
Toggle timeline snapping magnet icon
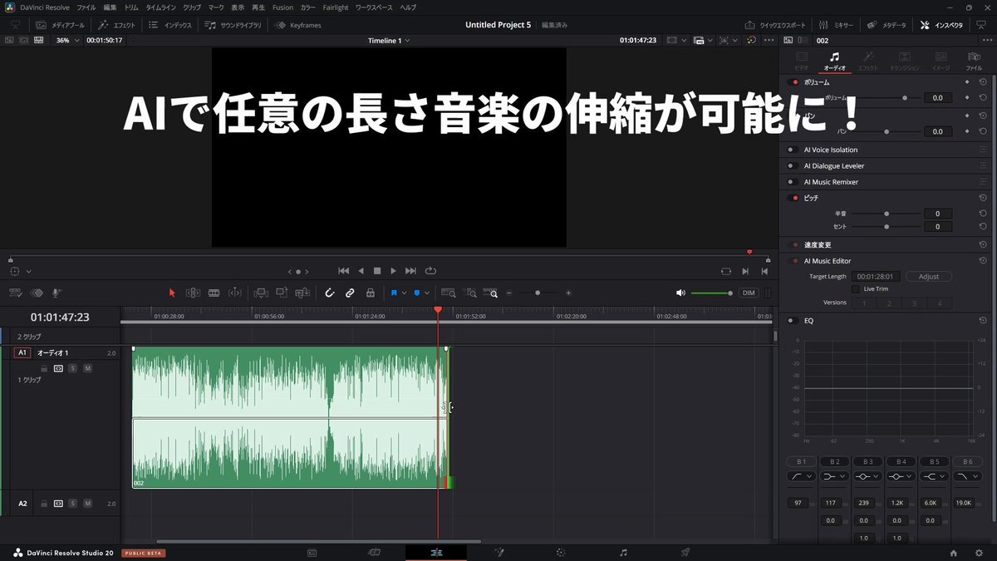pos(329,293)
